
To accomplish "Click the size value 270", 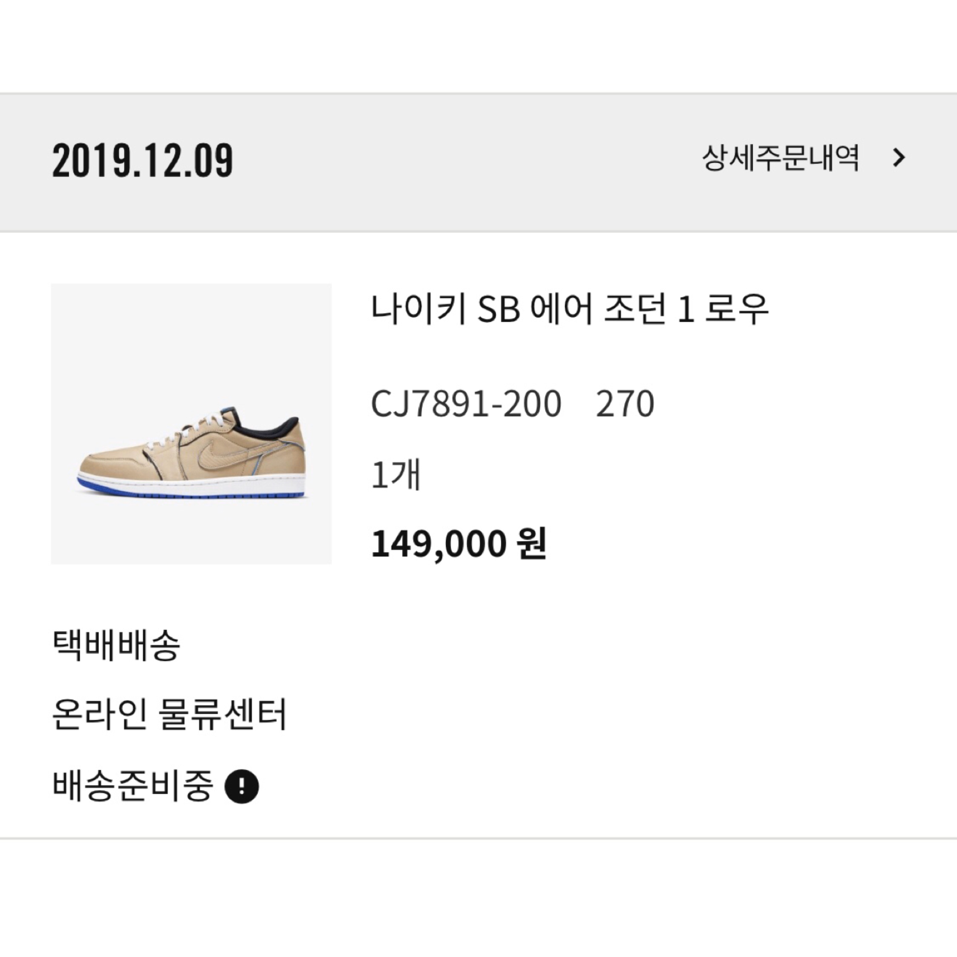I will (x=625, y=404).
